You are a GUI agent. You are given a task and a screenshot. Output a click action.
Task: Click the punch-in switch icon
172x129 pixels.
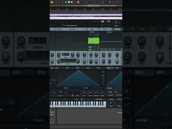click(100, 2)
